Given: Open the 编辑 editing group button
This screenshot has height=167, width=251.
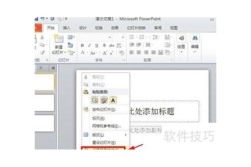Looking at the screenshot, I should [195, 43].
